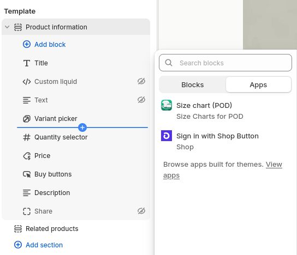297x255 pixels.
Task: Click the Size chart (POD) app icon
Action: point(167,105)
